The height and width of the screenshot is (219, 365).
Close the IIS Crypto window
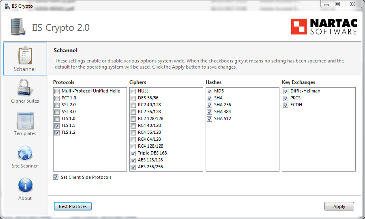(x=353, y=4)
